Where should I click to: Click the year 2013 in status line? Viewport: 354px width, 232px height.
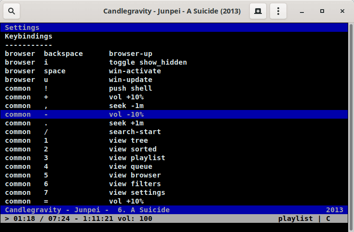tap(335, 210)
